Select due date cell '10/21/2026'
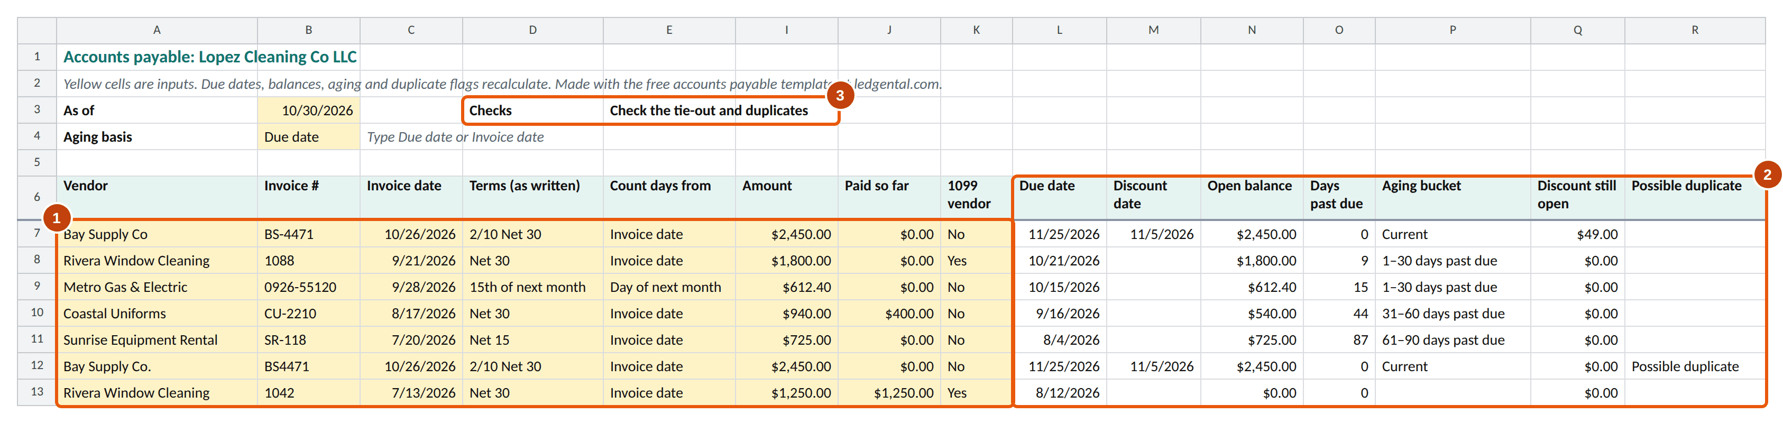1783x423 pixels. click(1059, 260)
